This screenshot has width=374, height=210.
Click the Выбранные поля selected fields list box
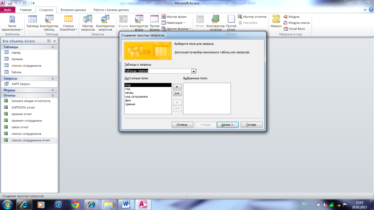coord(207,98)
